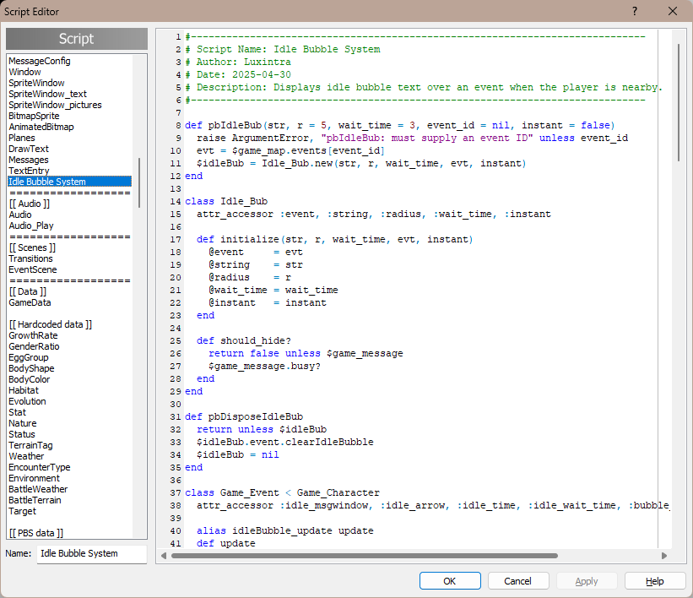Select the SpriteWindow_pictures script
This screenshot has width=693, height=598.
pos(56,104)
